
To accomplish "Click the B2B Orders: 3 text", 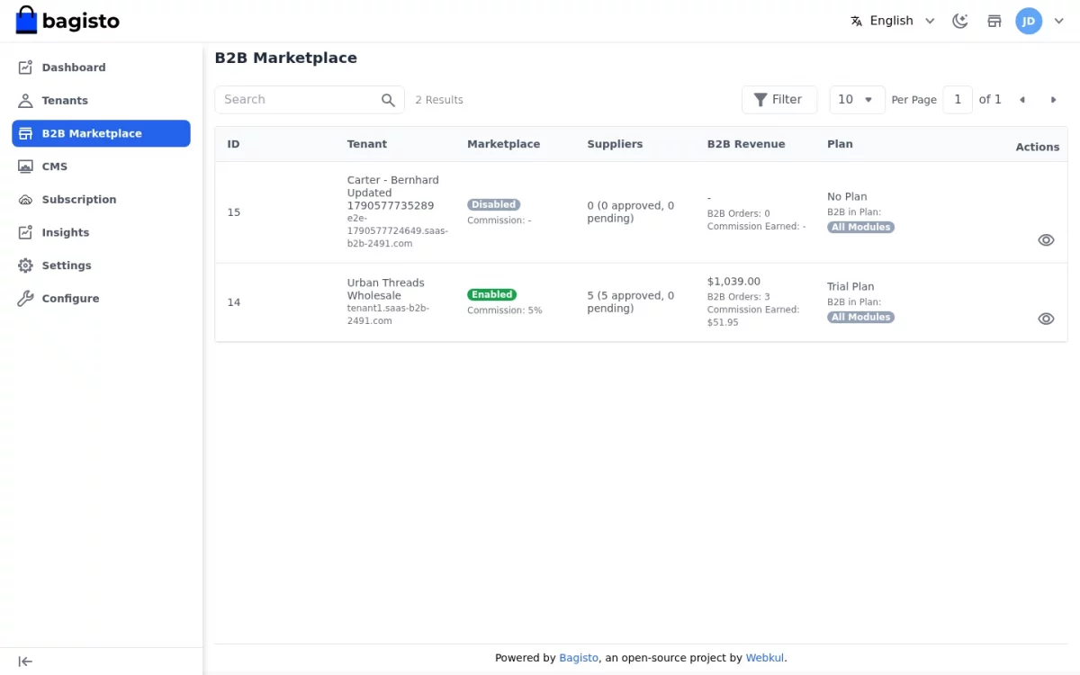I will pyautogui.click(x=739, y=297).
